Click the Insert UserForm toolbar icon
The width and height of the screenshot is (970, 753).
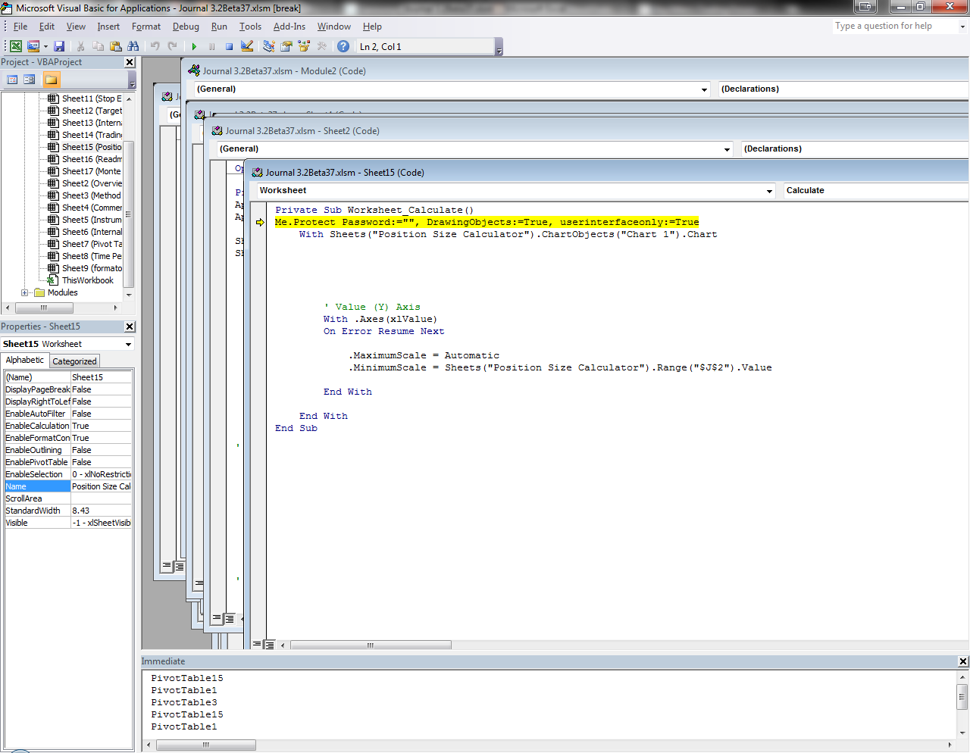pyautogui.click(x=33, y=46)
